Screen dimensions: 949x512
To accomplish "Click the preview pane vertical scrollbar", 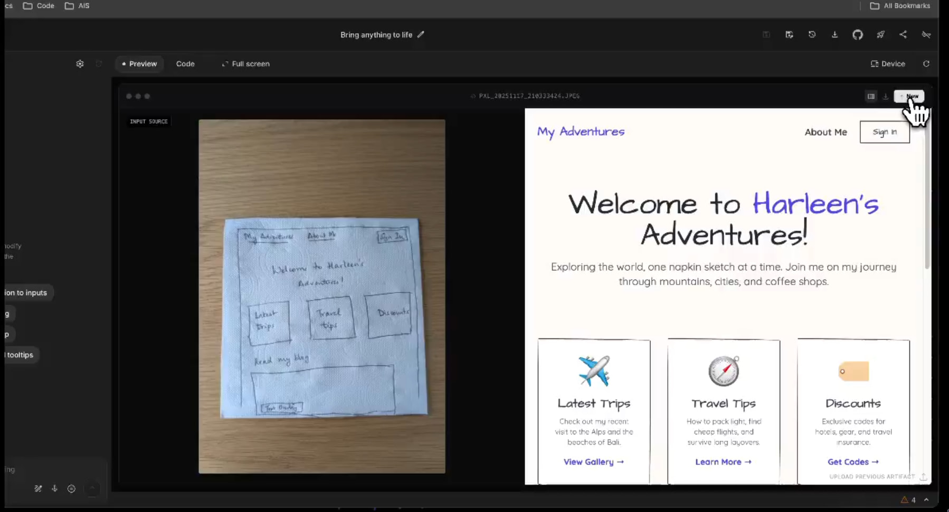I will click(926, 211).
